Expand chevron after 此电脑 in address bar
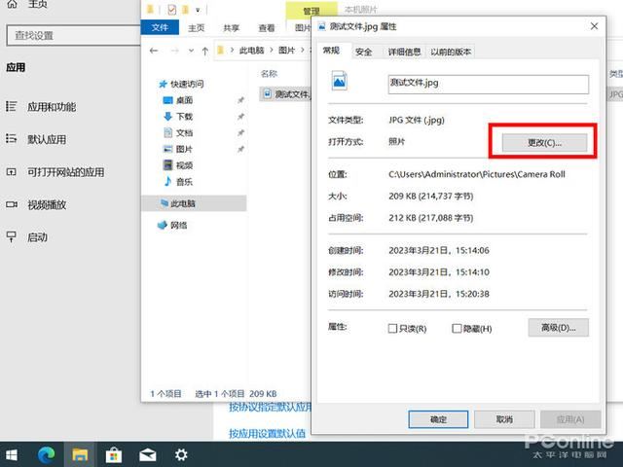623x467 pixels. point(272,51)
